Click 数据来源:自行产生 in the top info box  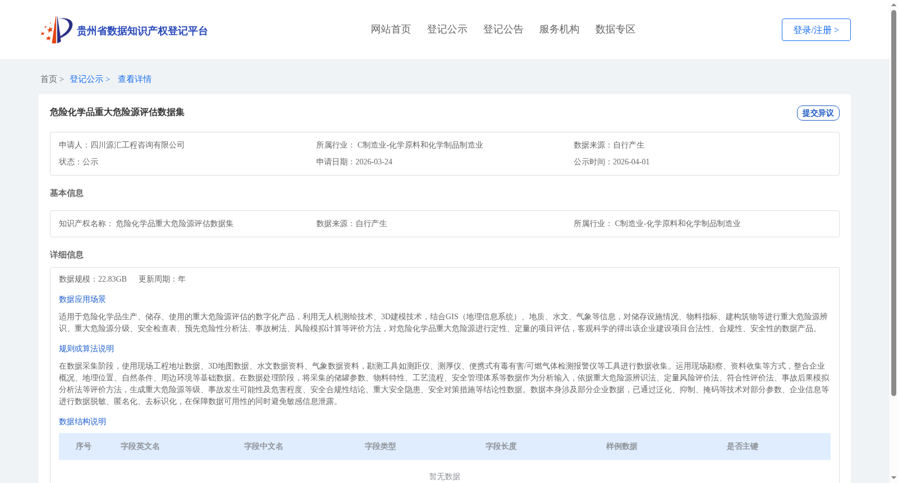click(x=609, y=145)
